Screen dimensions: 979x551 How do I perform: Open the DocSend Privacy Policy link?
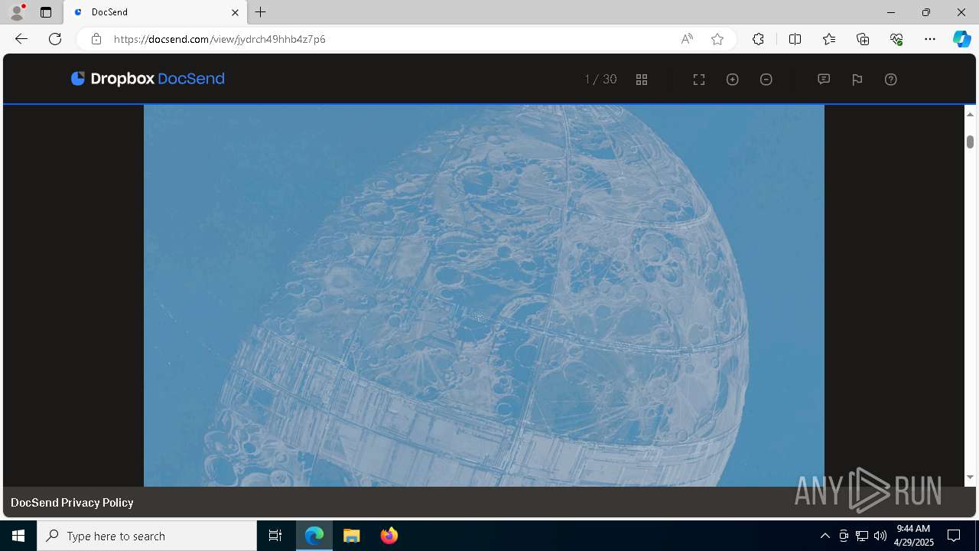(x=72, y=503)
